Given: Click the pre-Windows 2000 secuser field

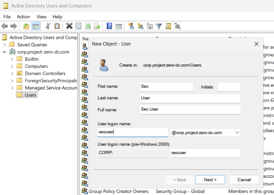Looking at the screenshot, I should tap(205, 153).
